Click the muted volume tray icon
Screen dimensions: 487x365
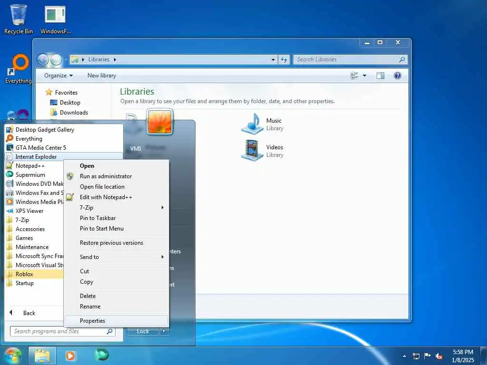click(439, 356)
